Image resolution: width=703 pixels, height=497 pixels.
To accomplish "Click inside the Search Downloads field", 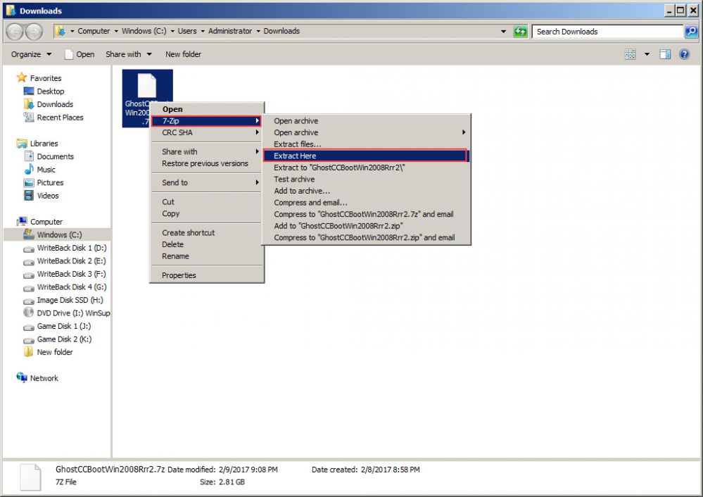I will 607,32.
